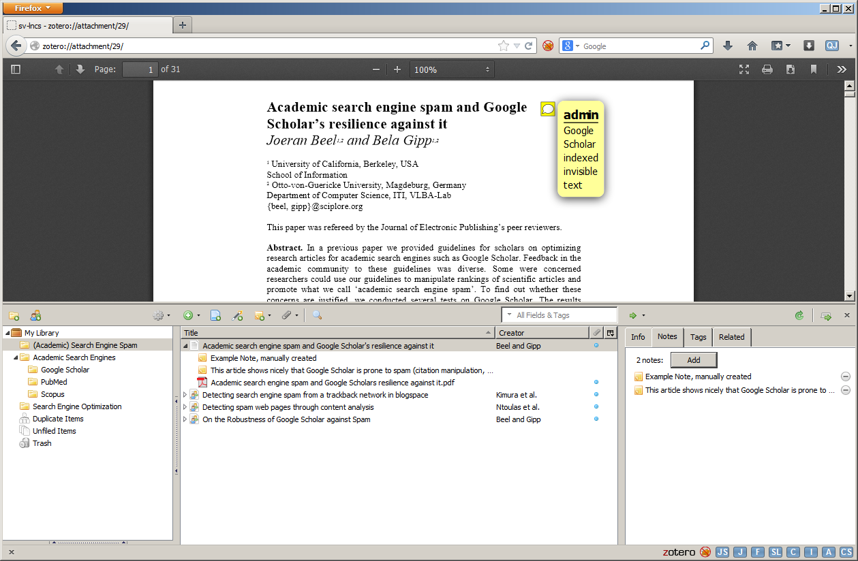Create a new Zotero collection
Viewport: 858px width, 561px height.
[x=14, y=315]
